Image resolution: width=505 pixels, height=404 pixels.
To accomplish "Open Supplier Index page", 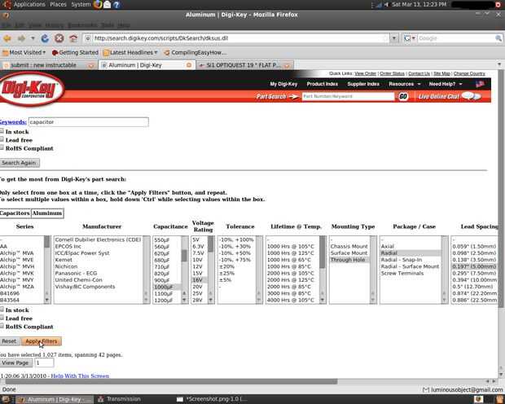I will (363, 84).
